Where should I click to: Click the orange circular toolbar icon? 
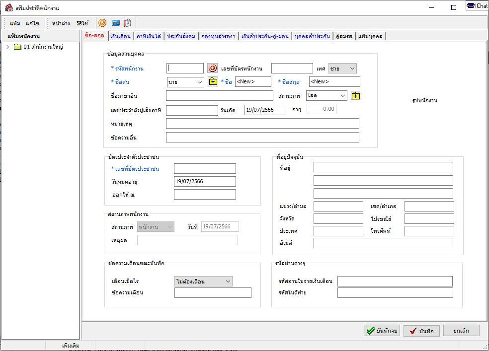102,23
